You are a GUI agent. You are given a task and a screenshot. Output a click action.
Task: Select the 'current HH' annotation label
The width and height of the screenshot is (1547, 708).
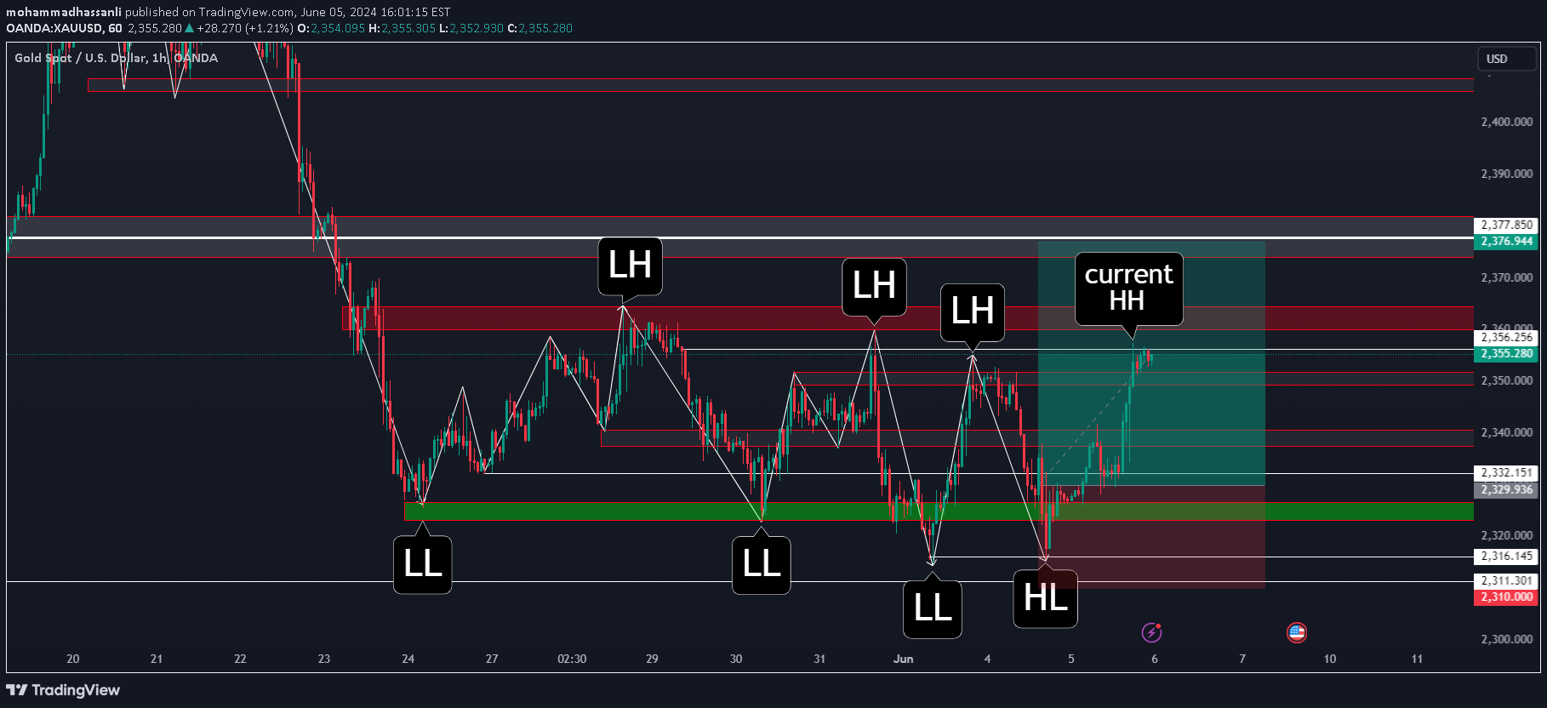pyautogui.click(x=1128, y=288)
